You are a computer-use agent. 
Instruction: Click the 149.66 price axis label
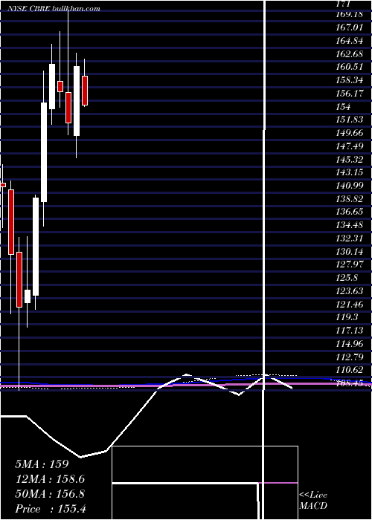pyautogui.click(x=350, y=133)
